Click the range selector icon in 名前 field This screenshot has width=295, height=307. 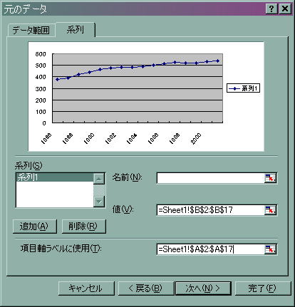point(271,178)
